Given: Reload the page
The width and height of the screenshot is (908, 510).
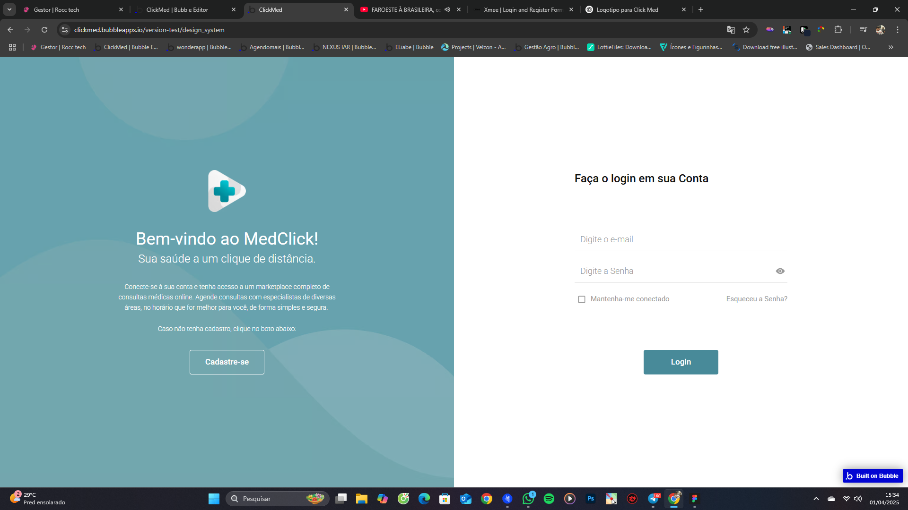Looking at the screenshot, I should tap(44, 30).
